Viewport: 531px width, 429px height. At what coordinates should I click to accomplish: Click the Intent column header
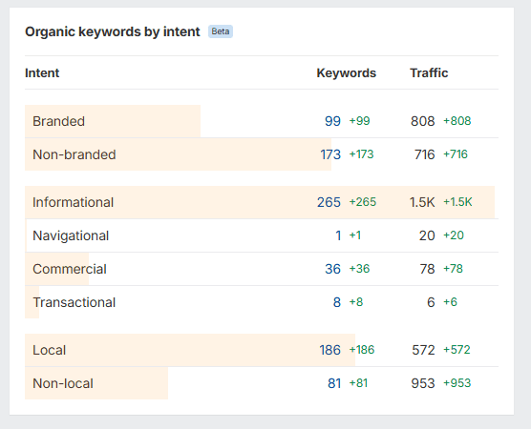42,73
